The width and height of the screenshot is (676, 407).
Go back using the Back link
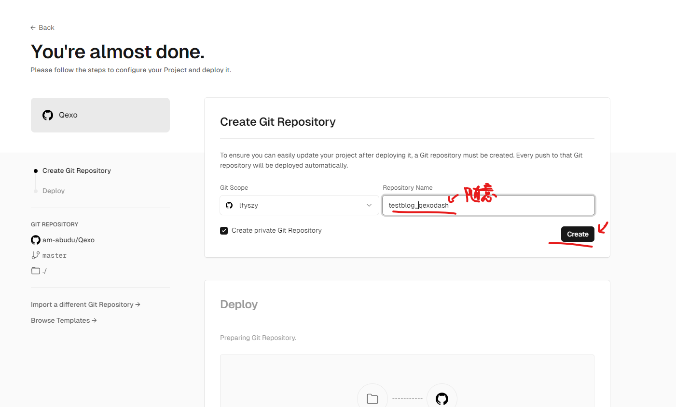point(42,27)
